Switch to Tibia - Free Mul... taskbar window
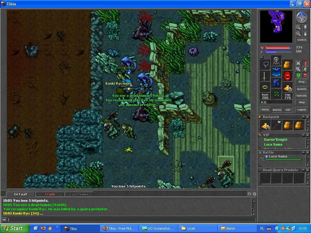The width and height of the screenshot is (311, 233). (119, 228)
